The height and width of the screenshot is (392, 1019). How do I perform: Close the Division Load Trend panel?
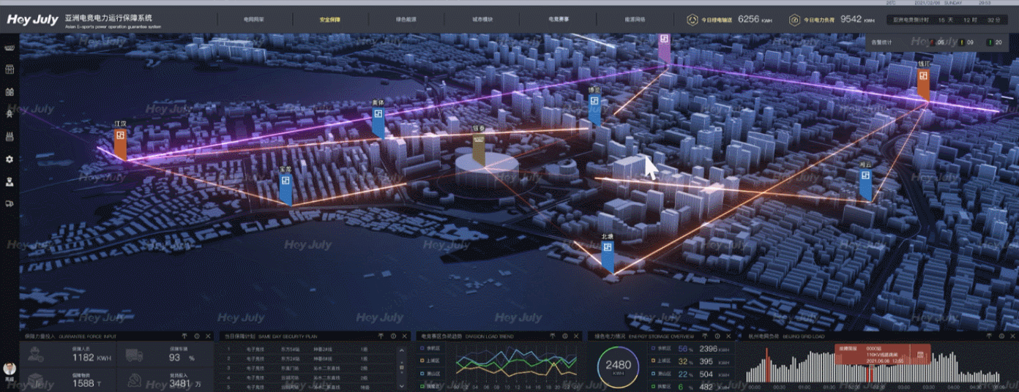[x=577, y=336]
